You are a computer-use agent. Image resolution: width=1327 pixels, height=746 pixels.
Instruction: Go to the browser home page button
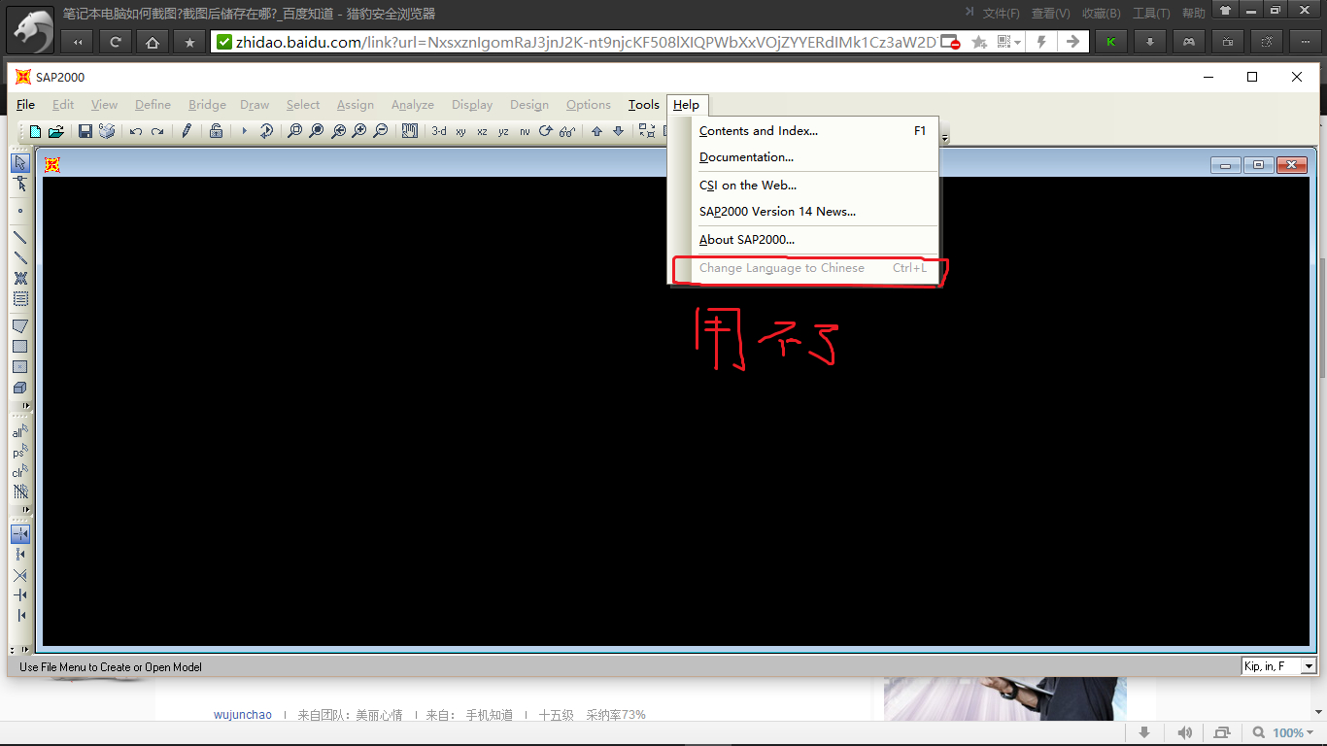point(152,42)
